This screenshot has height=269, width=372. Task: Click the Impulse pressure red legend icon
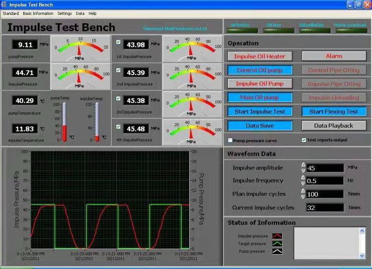click(x=278, y=236)
